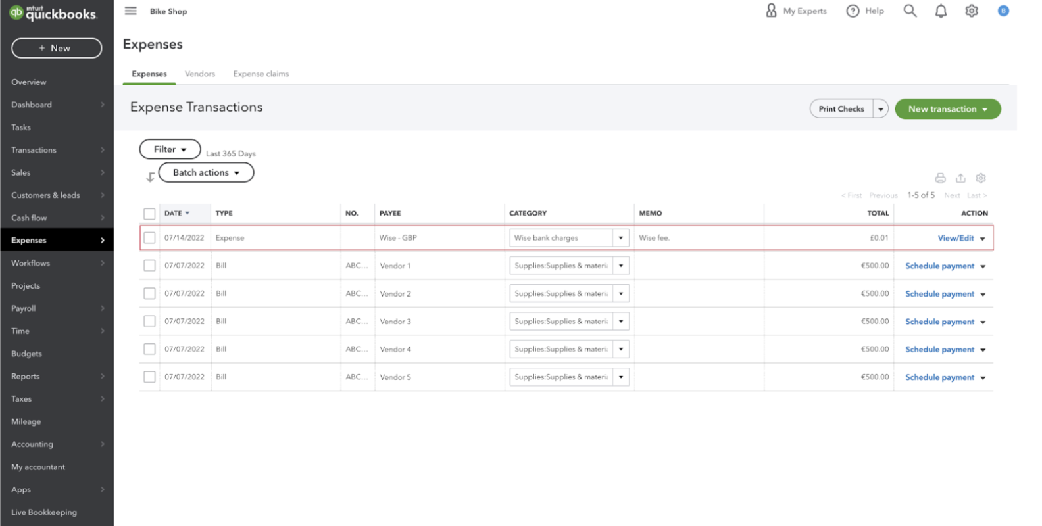Check the Vendor 2 bill row
The height and width of the screenshot is (526, 1042).
coord(149,293)
